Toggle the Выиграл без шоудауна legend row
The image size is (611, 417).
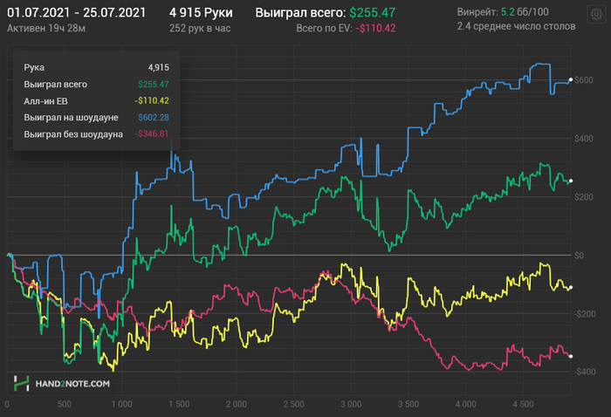(96, 134)
